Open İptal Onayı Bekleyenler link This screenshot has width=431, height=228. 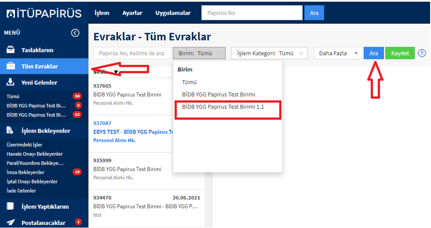click(x=32, y=181)
